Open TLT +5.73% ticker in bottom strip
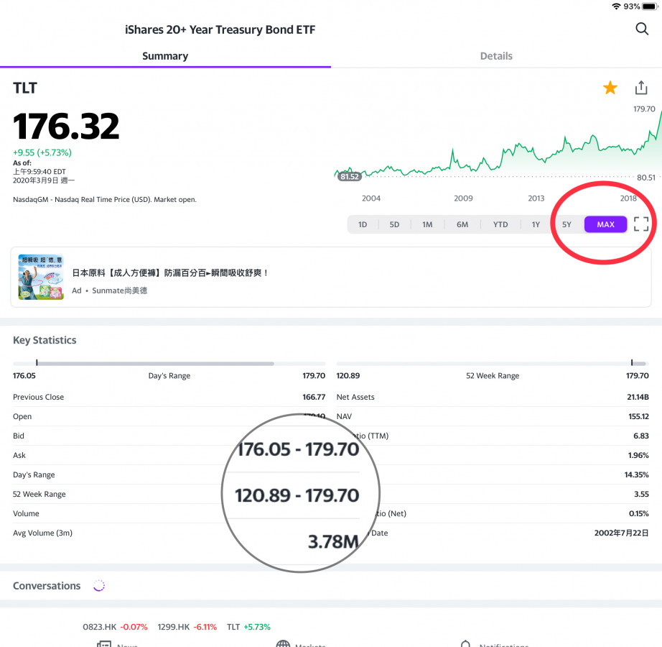 [248, 627]
